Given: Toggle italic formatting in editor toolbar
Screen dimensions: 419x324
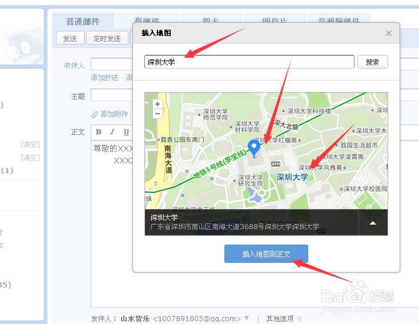Looking at the screenshot, I should [x=112, y=132].
